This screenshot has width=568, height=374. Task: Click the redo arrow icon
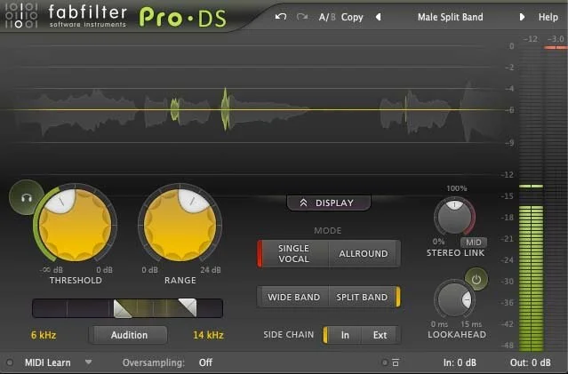click(x=302, y=17)
